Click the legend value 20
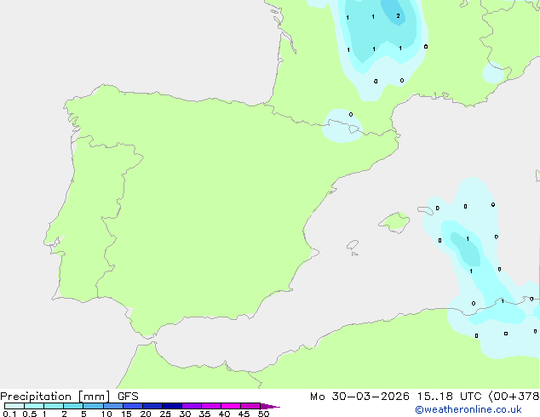The width and height of the screenshot is (540, 417). tap(146, 414)
